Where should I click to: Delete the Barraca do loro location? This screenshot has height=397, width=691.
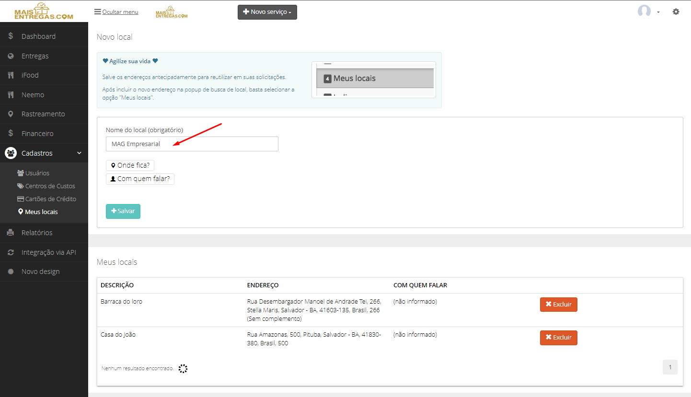click(x=559, y=305)
